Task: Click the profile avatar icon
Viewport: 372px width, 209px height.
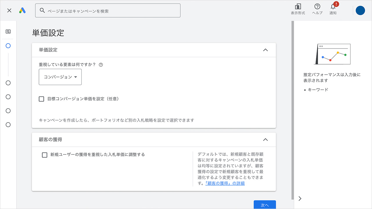Action: tap(360, 10)
